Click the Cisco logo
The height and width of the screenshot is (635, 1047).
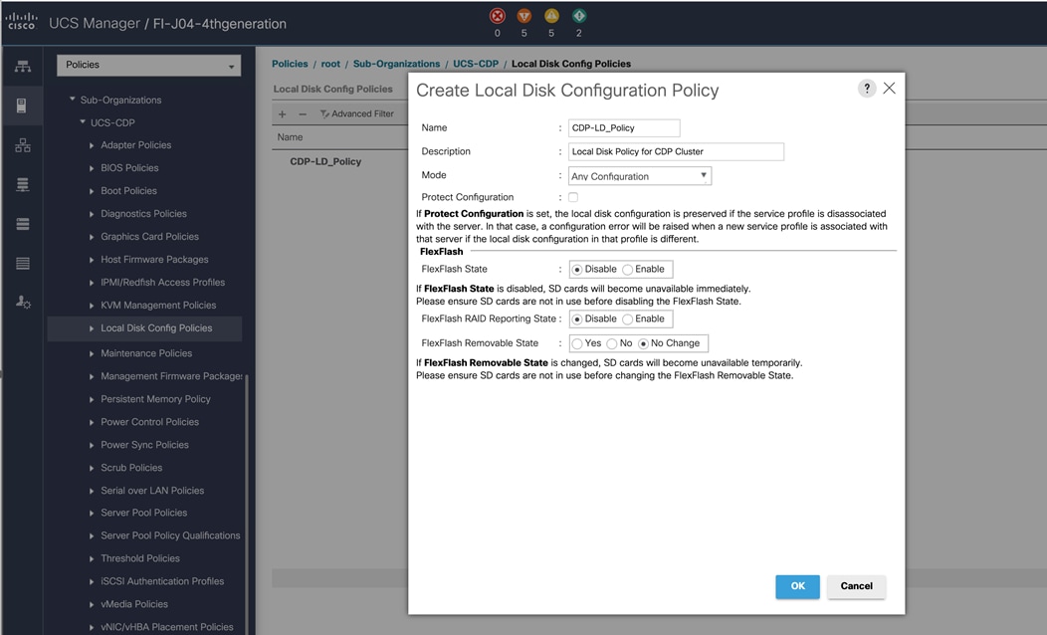coord(21,21)
